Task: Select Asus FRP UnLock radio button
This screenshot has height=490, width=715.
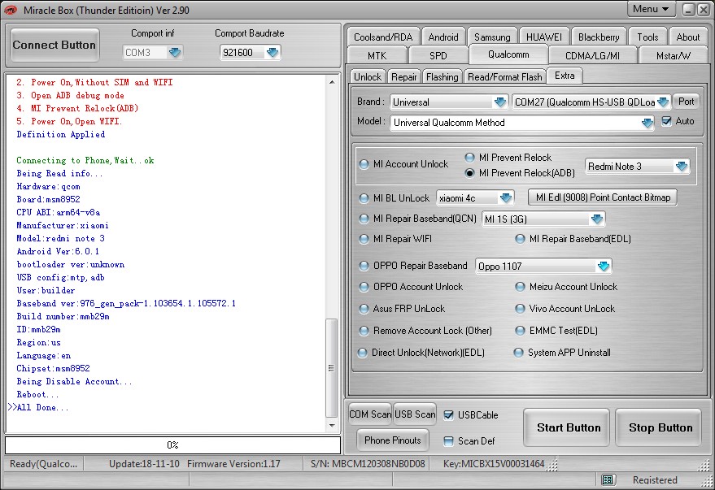Action: click(x=364, y=309)
